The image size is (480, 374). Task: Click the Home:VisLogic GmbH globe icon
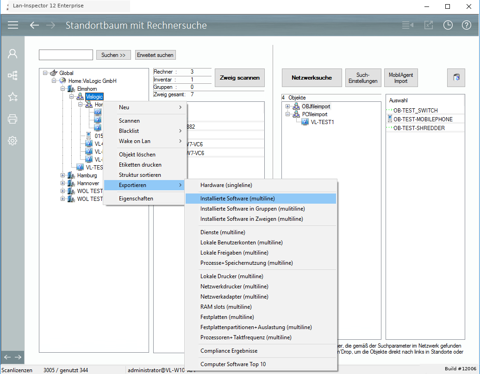(63, 81)
